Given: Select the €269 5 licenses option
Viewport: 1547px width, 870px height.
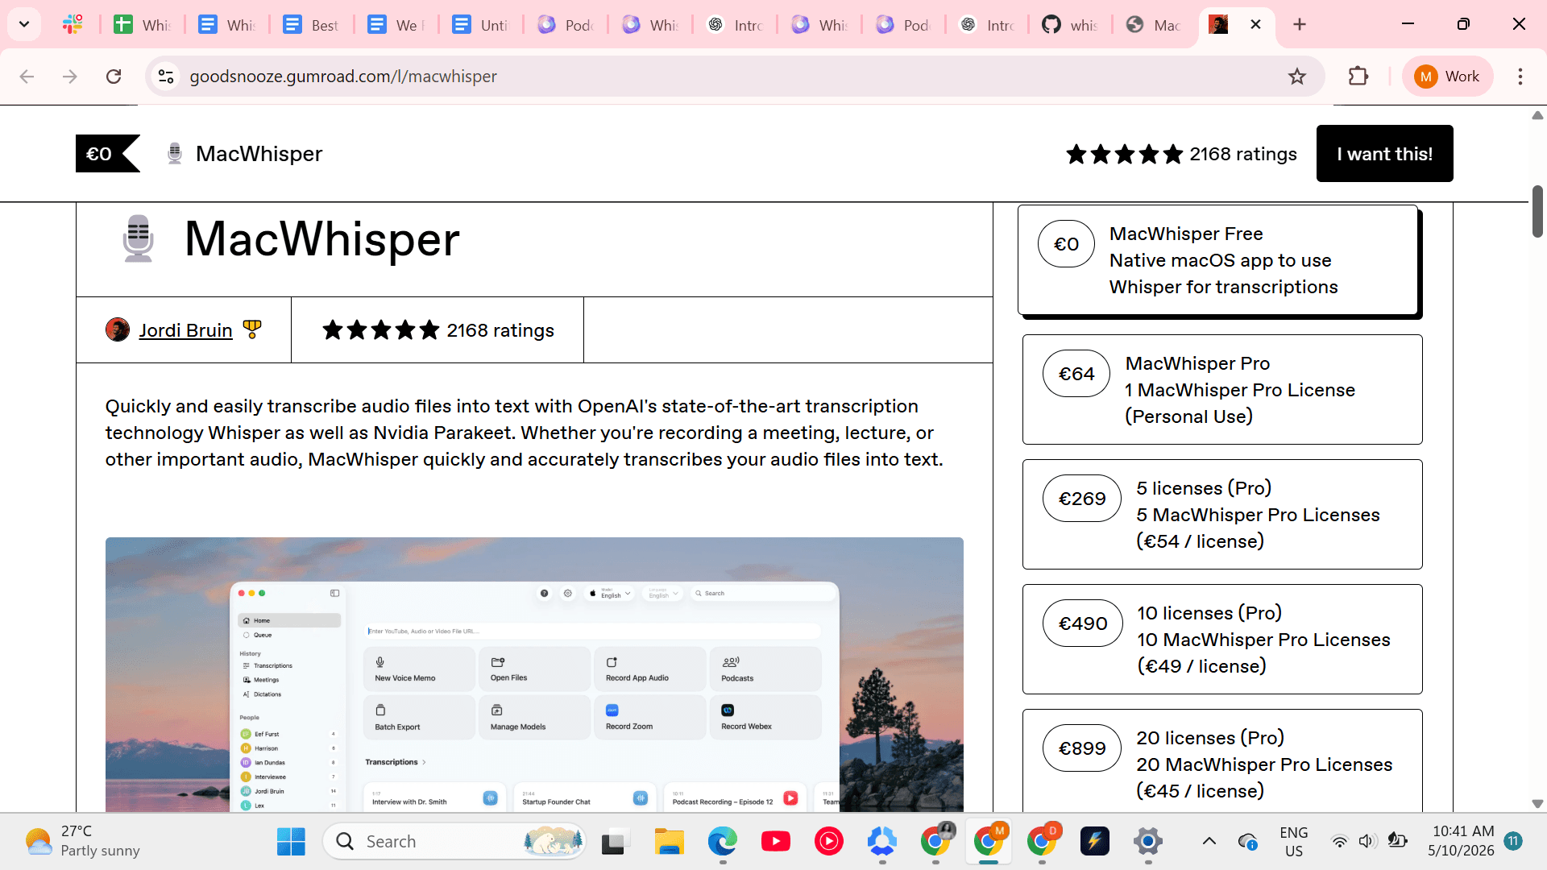Looking at the screenshot, I should [1222, 515].
